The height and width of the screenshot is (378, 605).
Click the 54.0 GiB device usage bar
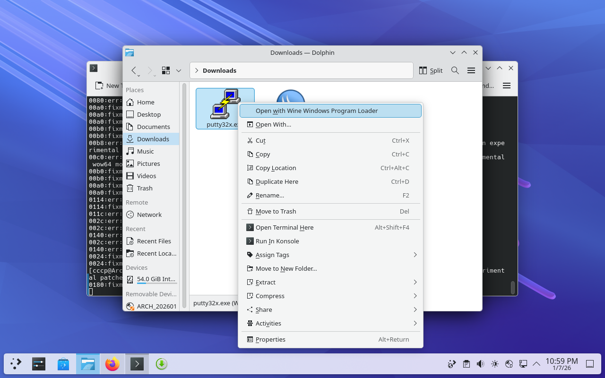tap(156, 283)
